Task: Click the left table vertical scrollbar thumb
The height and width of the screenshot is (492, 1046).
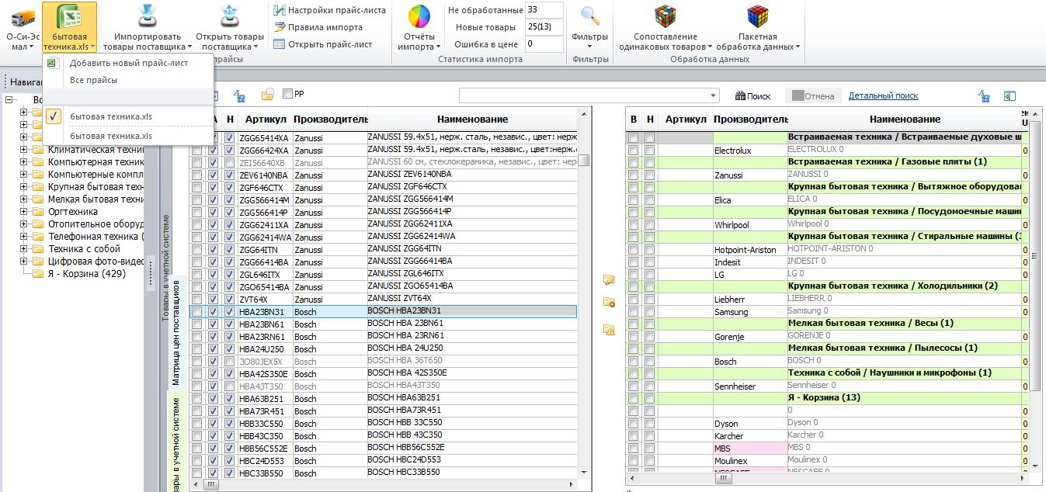Action: point(584,160)
